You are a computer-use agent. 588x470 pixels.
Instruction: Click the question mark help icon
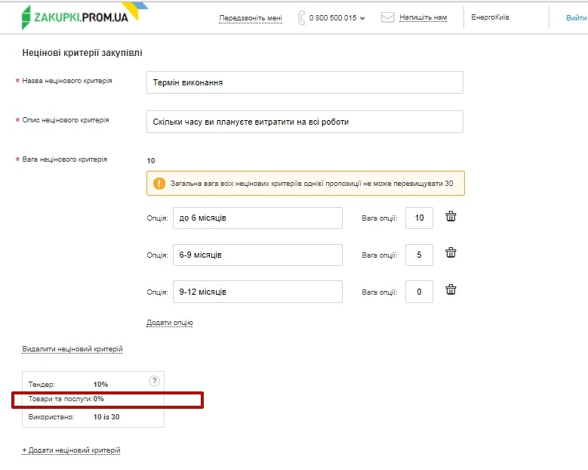click(154, 381)
